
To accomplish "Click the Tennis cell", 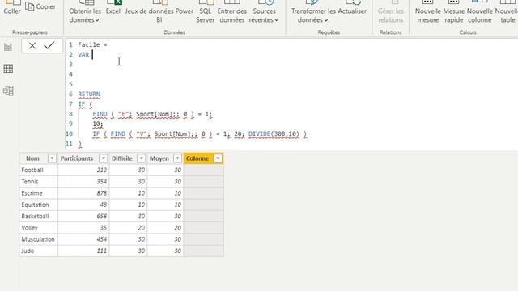I will tap(38, 182).
